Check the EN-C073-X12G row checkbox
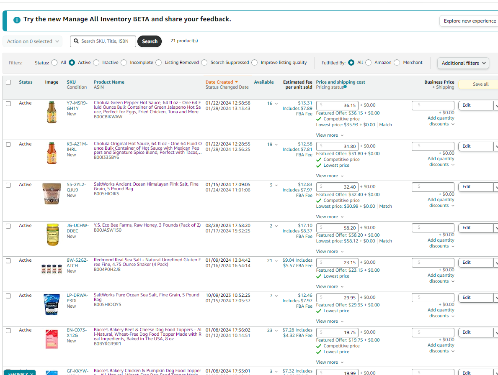This screenshot has width=498, height=375. point(8,330)
